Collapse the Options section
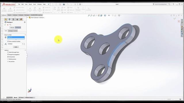 click(x=25, y=50)
